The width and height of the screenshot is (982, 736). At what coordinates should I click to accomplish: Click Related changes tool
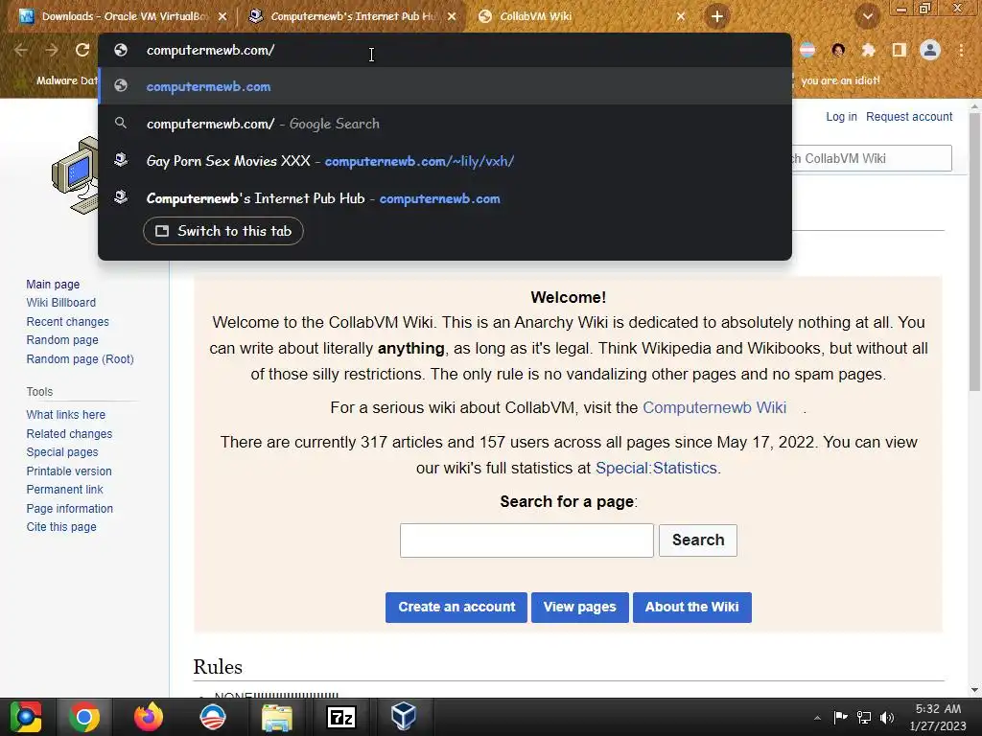69,434
